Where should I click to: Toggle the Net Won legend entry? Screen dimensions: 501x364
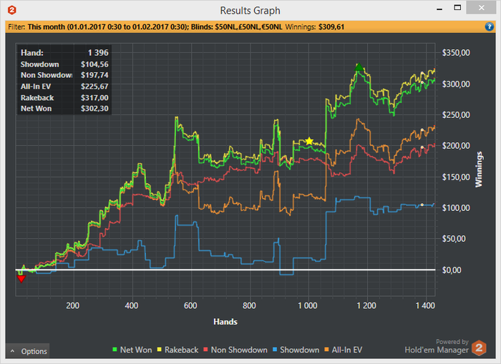[x=132, y=350]
